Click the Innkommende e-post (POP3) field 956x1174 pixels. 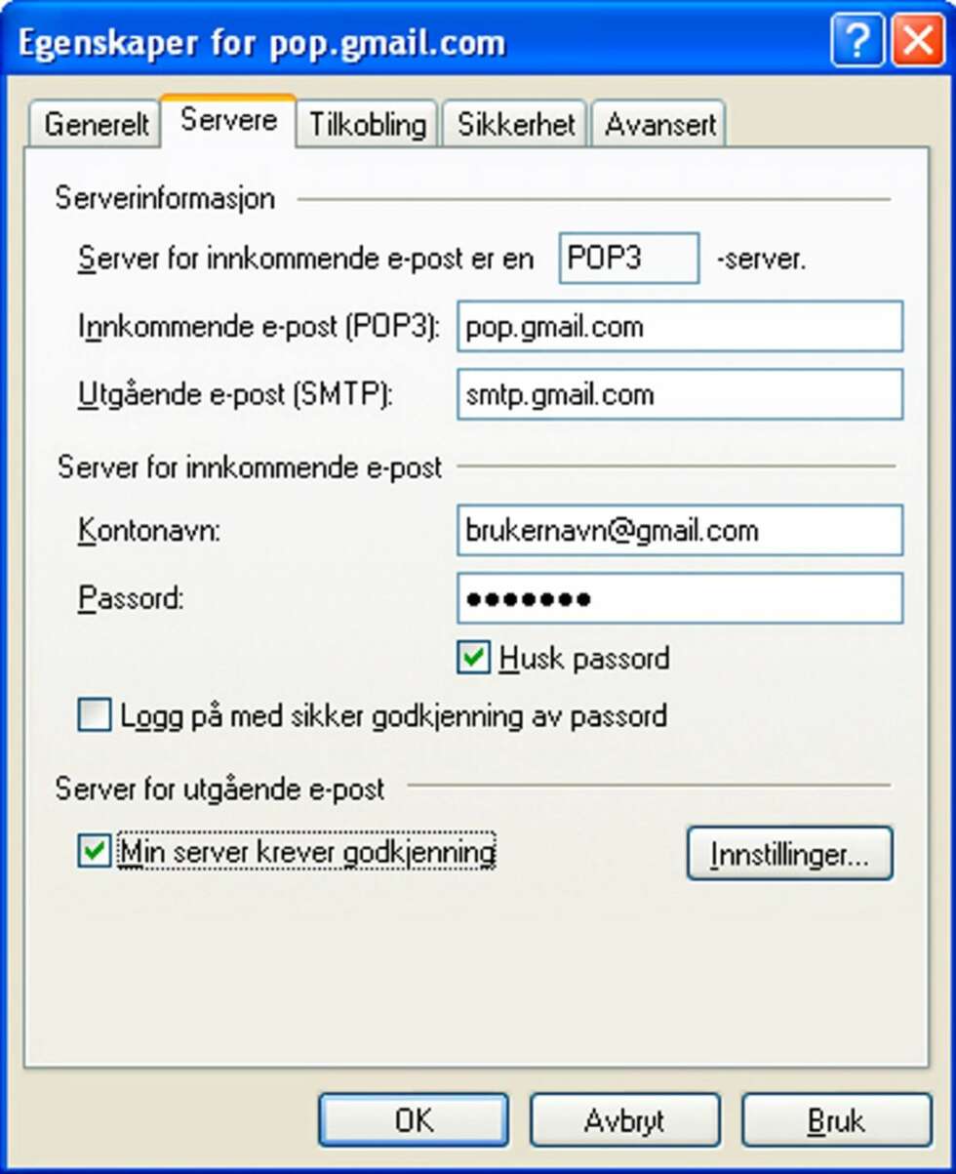(680, 327)
